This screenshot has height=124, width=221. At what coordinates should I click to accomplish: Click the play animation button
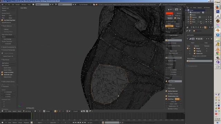click(x=80, y=123)
